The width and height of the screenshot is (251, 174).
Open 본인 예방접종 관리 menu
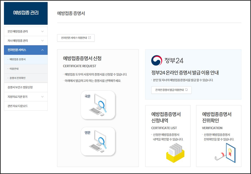coord(26,31)
